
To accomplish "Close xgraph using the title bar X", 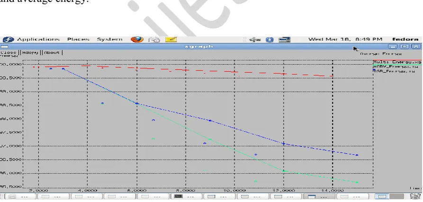I will 416,46.
